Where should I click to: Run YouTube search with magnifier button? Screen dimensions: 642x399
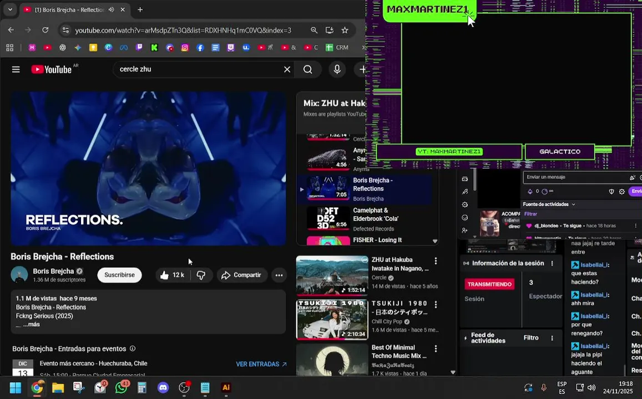pyautogui.click(x=307, y=69)
